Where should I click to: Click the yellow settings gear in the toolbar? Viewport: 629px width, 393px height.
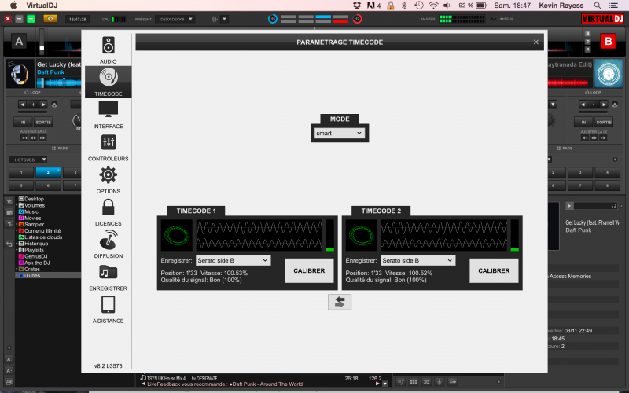[50, 18]
